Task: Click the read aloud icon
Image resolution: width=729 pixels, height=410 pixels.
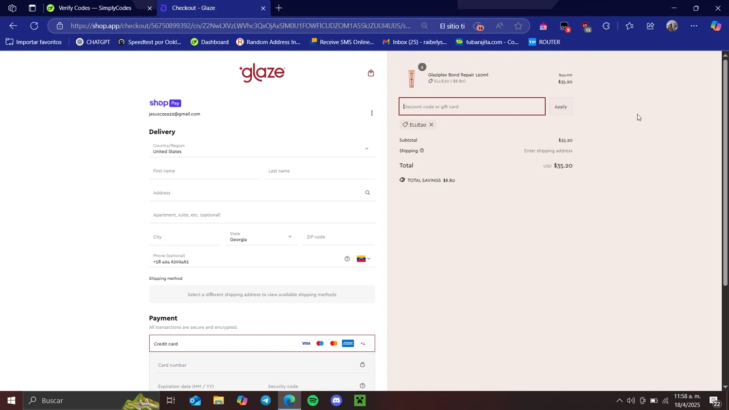Action: click(499, 26)
